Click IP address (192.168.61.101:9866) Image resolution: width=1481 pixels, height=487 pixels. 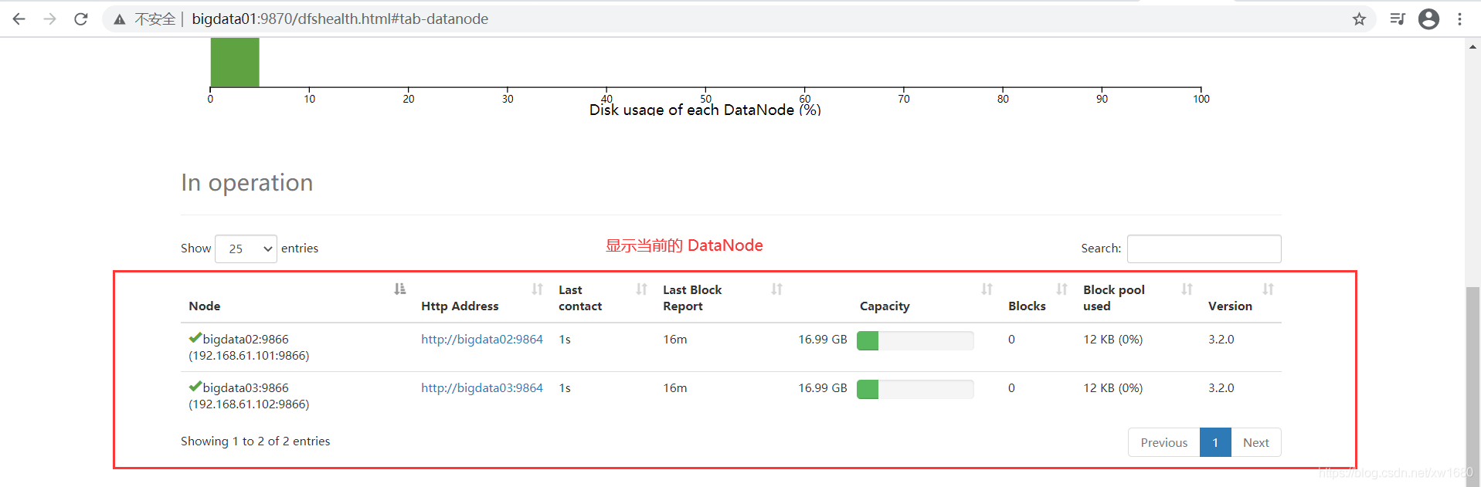[x=249, y=356]
